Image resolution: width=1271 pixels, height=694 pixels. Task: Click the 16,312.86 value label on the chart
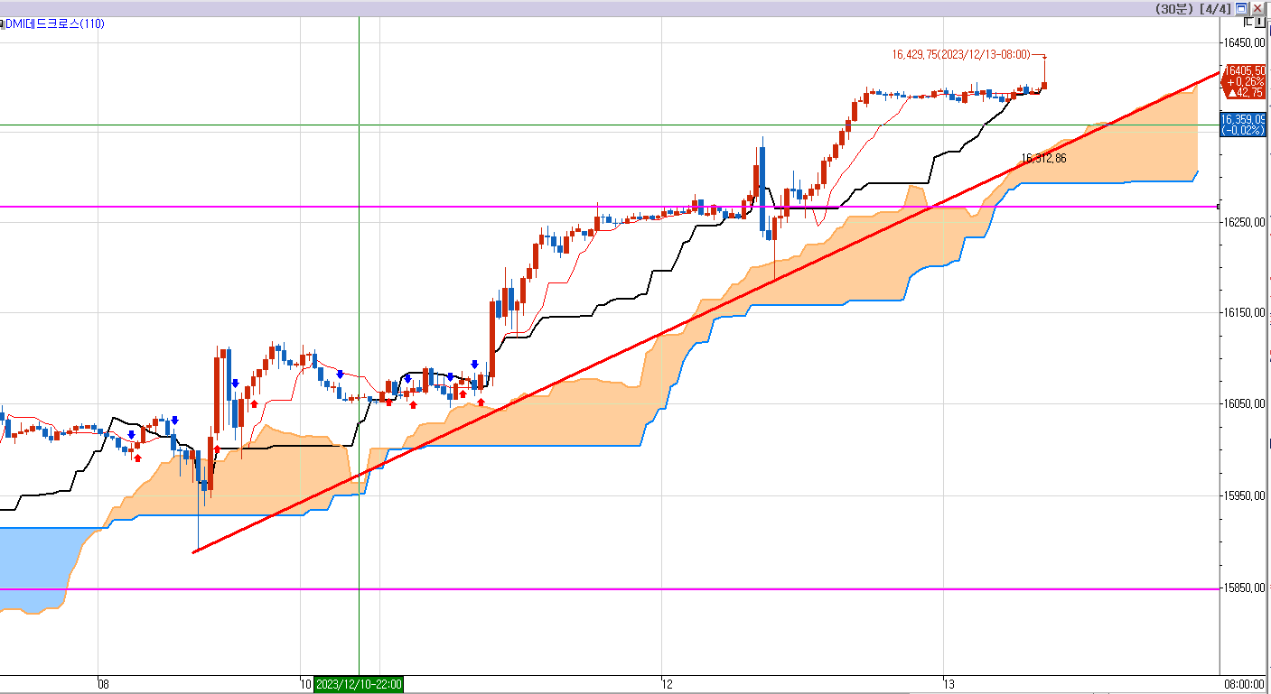point(1043,158)
